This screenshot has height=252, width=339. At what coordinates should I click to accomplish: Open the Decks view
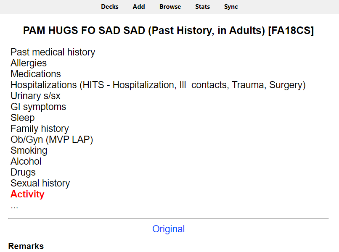pos(110,7)
